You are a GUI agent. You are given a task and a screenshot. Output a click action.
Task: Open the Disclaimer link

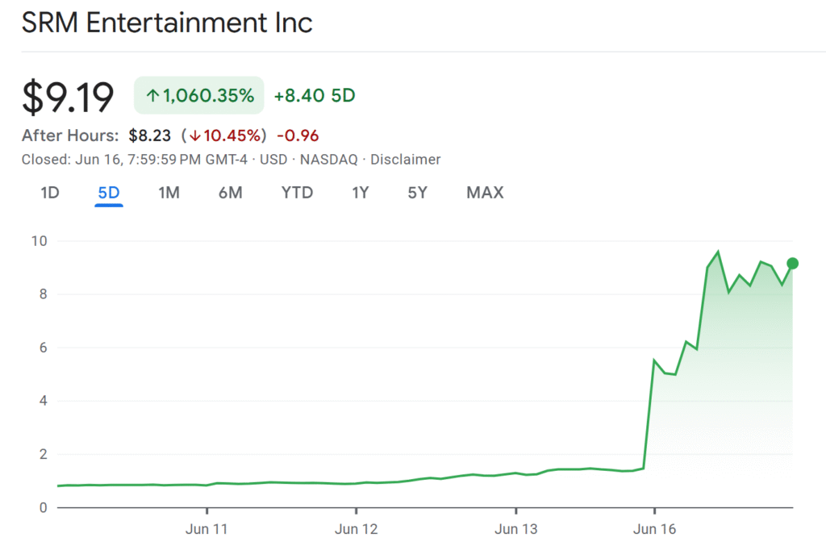click(x=405, y=160)
